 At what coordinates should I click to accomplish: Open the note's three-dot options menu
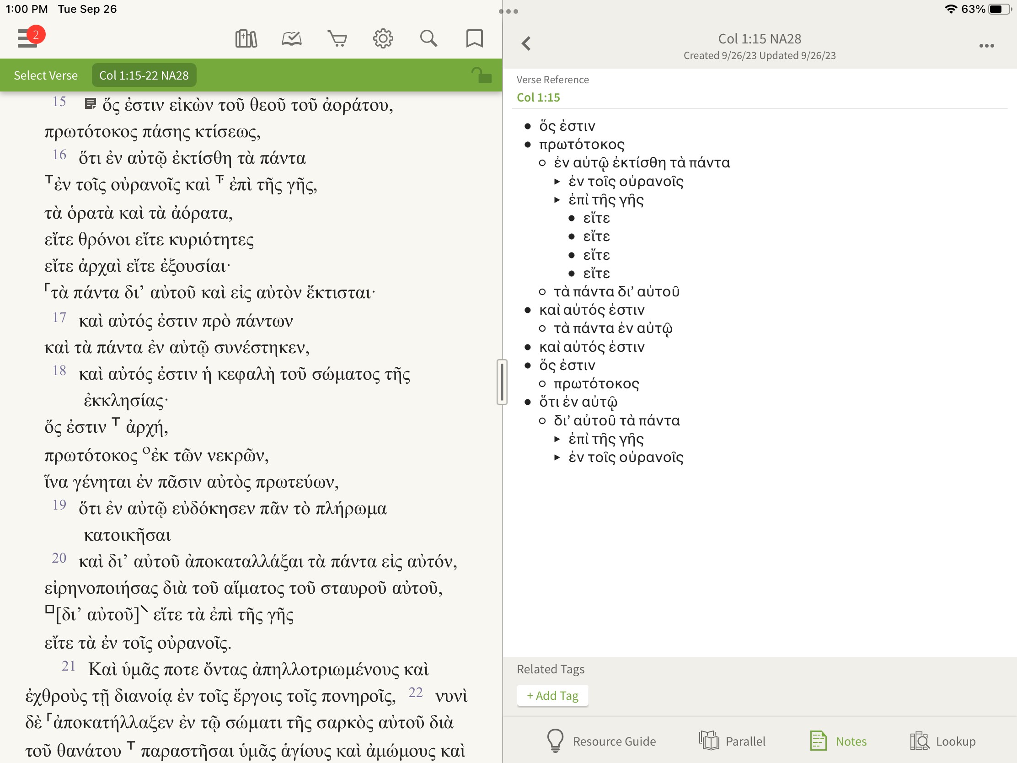click(x=987, y=46)
